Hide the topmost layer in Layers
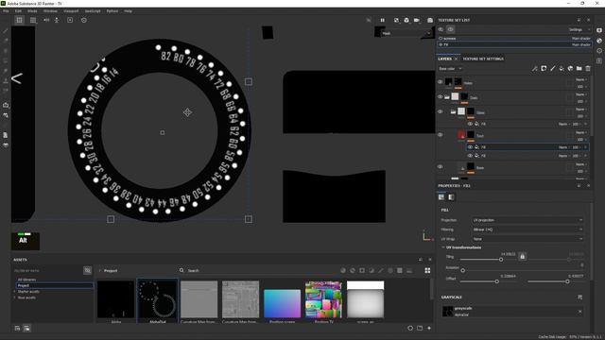This screenshot has width=605, height=340. (441, 82)
